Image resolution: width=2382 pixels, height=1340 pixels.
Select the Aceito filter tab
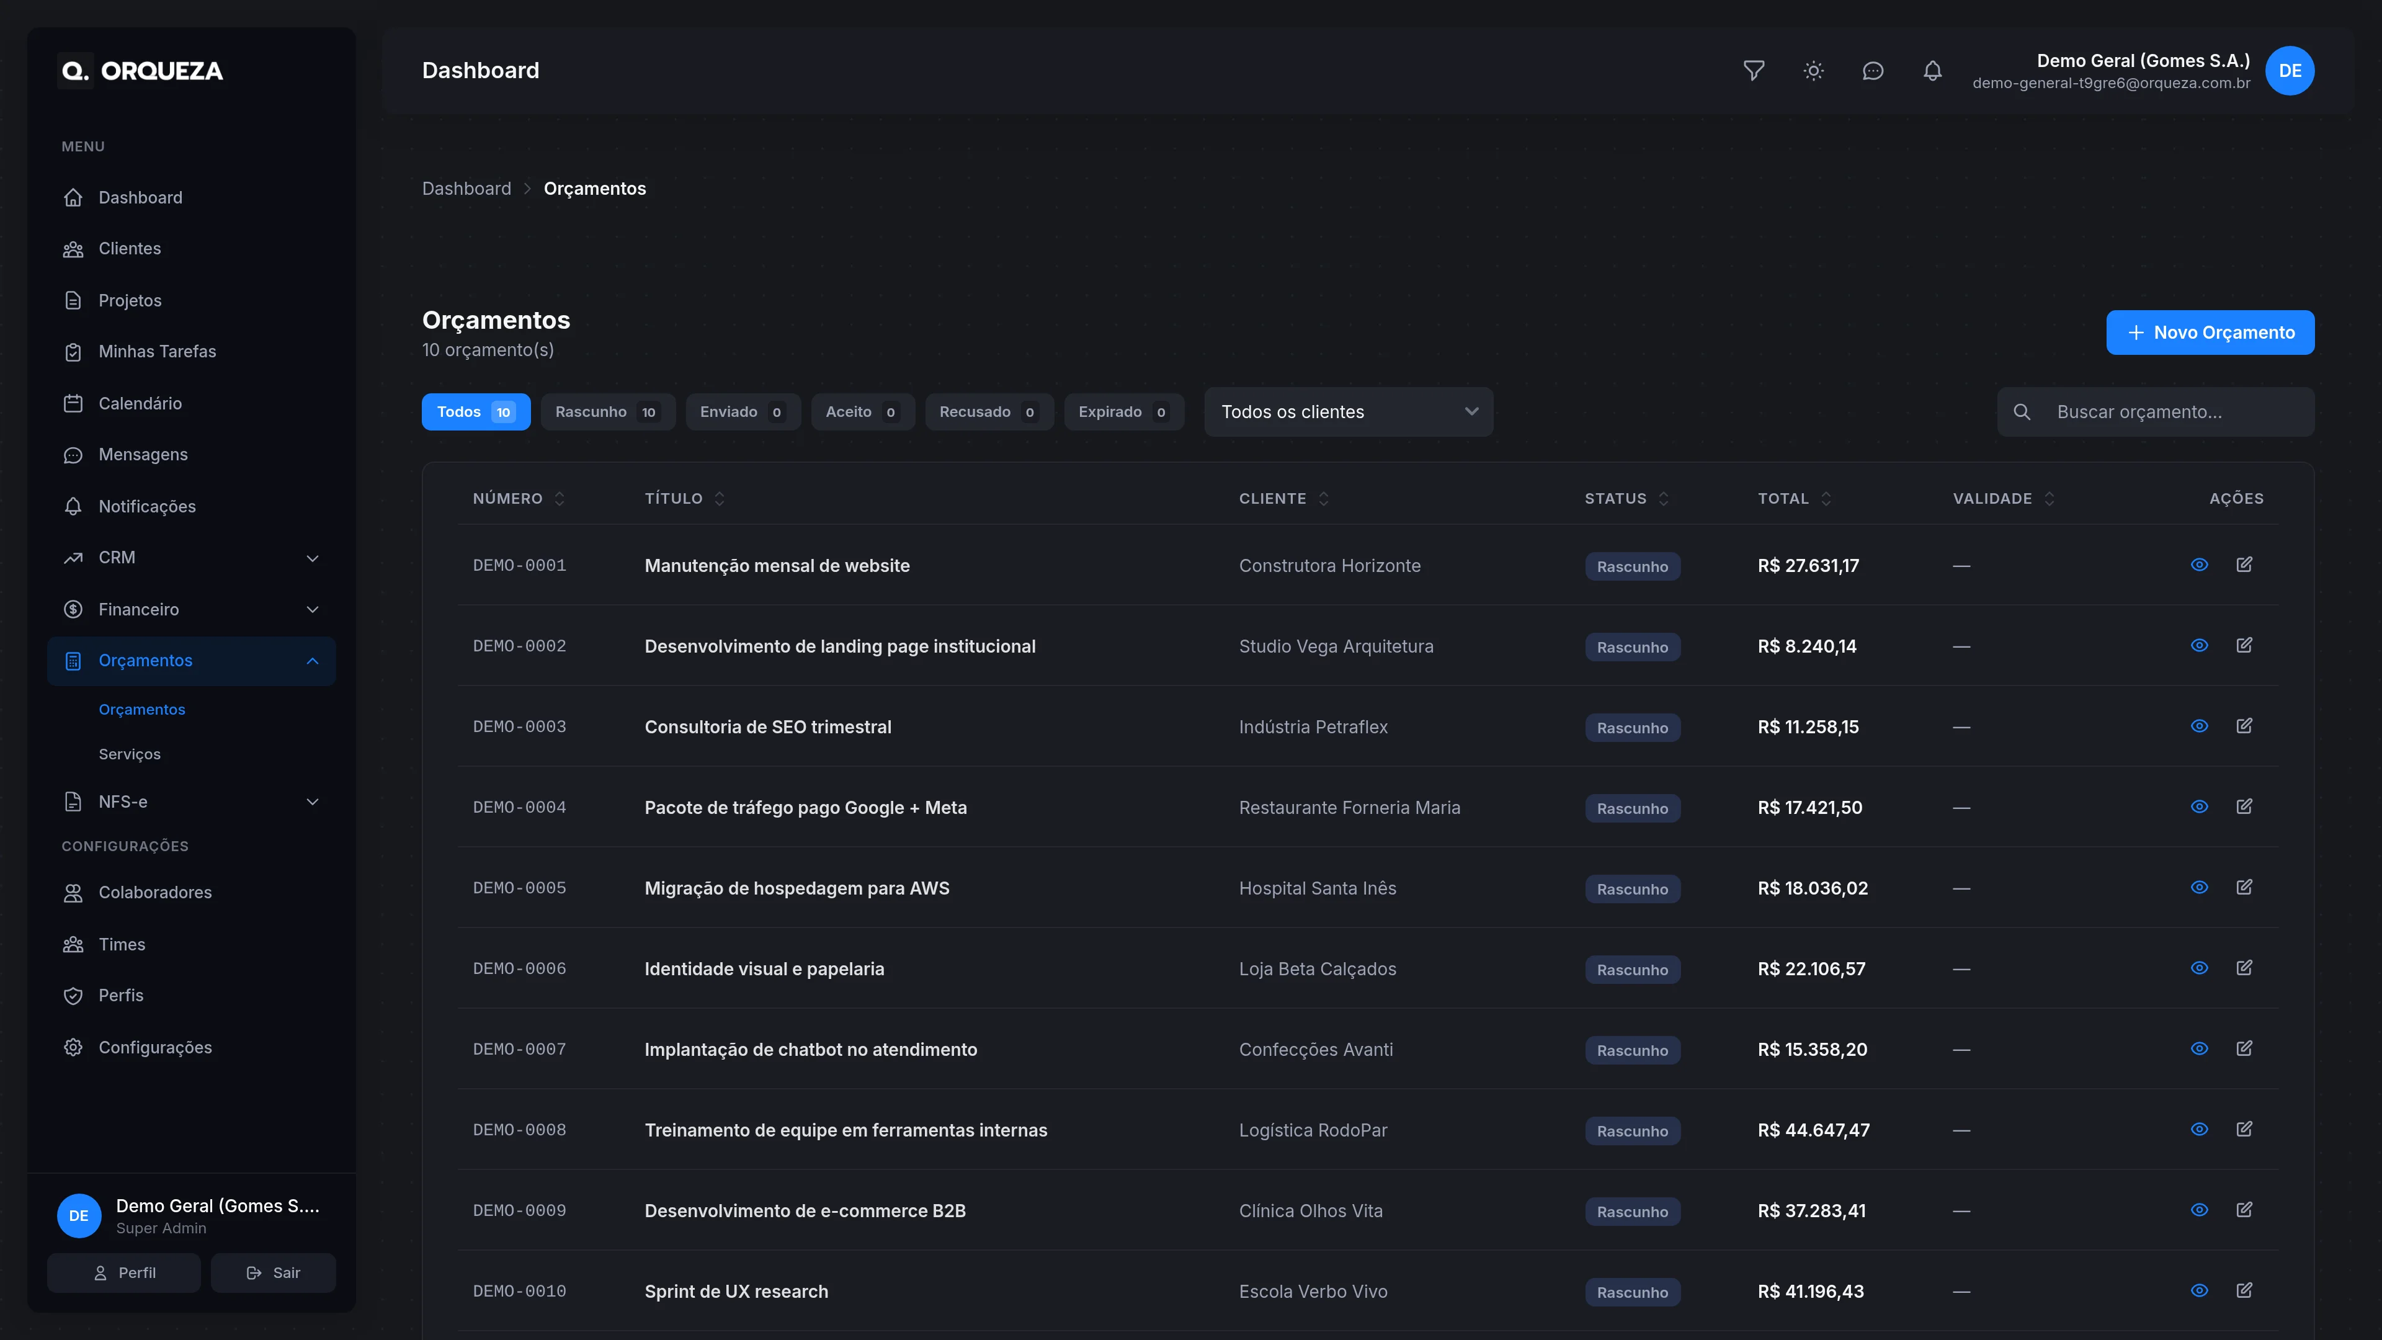pyautogui.click(x=862, y=411)
